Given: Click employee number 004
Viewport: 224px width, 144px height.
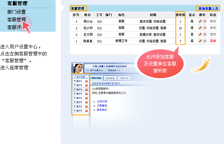Looking at the screenshot, I should coord(99,35).
